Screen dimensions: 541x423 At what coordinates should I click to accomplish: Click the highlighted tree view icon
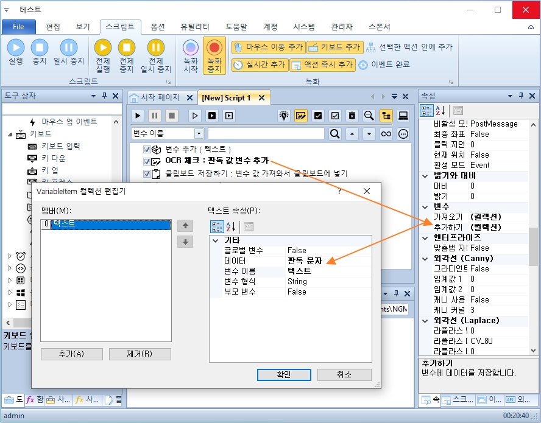(386, 116)
